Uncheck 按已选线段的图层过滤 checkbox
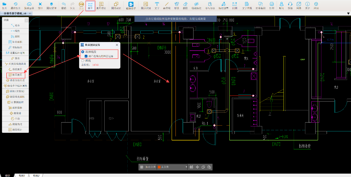The height and width of the screenshot is (177, 351). tap(86, 56)
